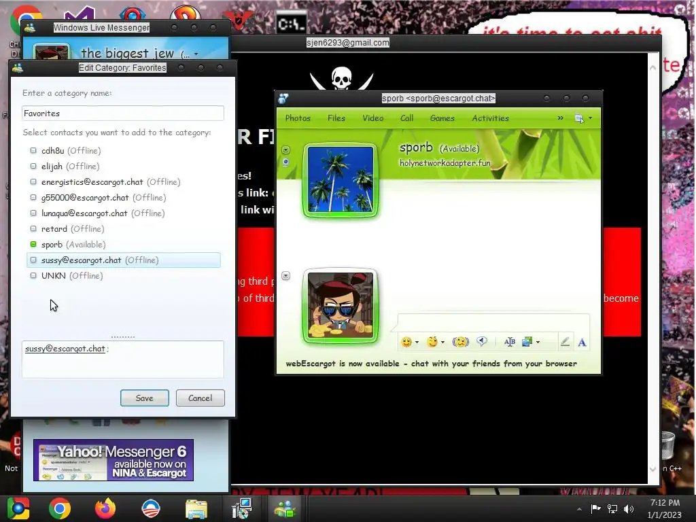
Task: Click the Video menu item
Action: pyautogui.click(x=373, y=118)
